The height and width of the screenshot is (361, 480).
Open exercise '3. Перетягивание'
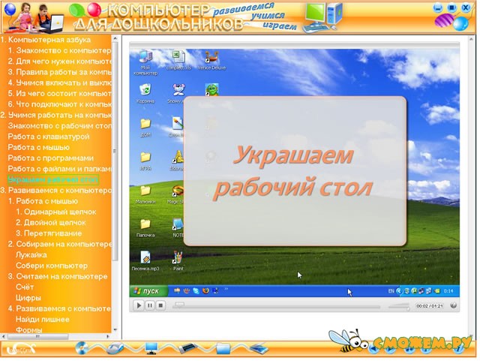pyautogui.click(x=49, y=233)
